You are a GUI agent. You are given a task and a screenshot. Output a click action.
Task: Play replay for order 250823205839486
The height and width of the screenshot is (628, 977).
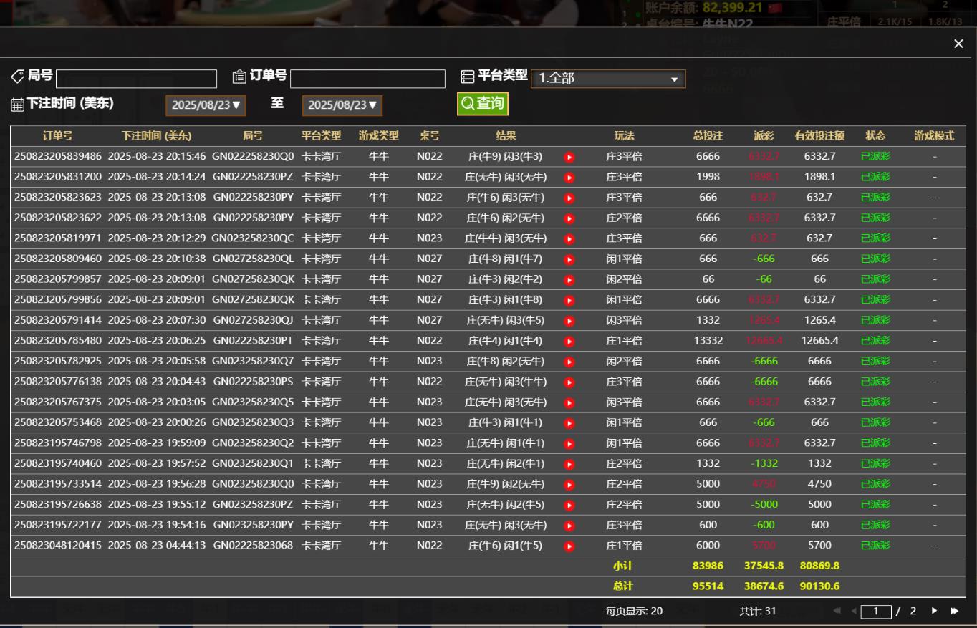[x=569, y=157]
